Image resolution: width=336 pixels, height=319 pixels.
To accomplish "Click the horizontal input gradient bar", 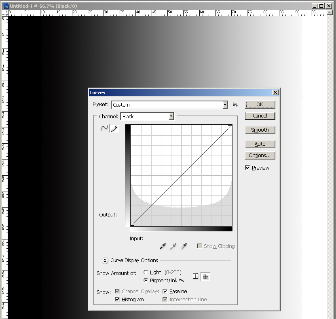I will coord(181,229).
